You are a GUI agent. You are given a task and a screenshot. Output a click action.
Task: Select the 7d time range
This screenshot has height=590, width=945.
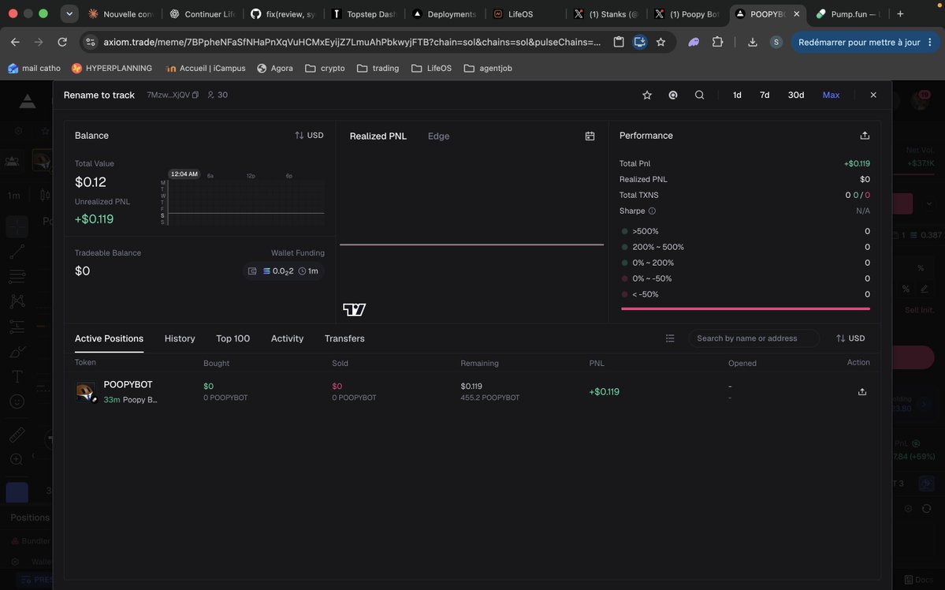coord(765,95)
